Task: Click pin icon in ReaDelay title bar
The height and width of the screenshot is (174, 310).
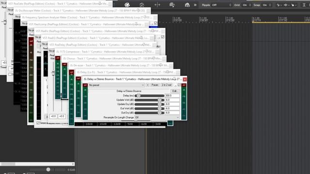Action: [x=144, y=44]
